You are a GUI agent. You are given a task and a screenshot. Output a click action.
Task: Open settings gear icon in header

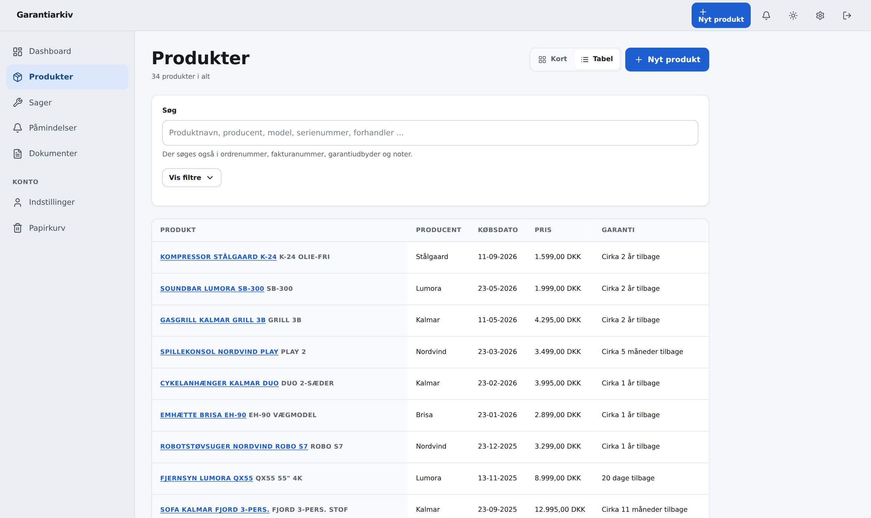820,15
